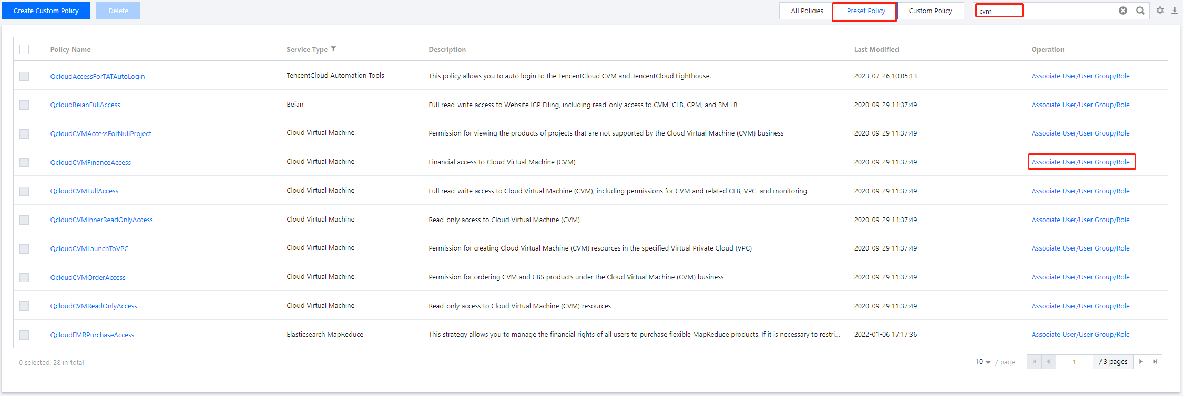Jump to the first page
Screen dimensions: 1183x396
(1034, 362)
